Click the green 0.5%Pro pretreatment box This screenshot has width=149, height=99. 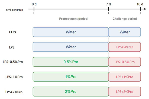coord(71,62)
